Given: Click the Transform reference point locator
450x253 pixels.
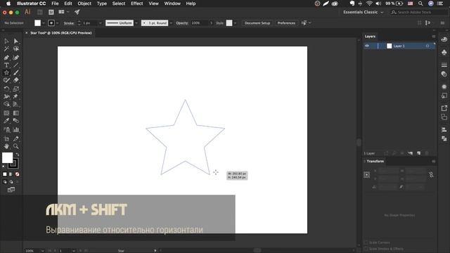Looking at the screenshot, I should (367, 175).
